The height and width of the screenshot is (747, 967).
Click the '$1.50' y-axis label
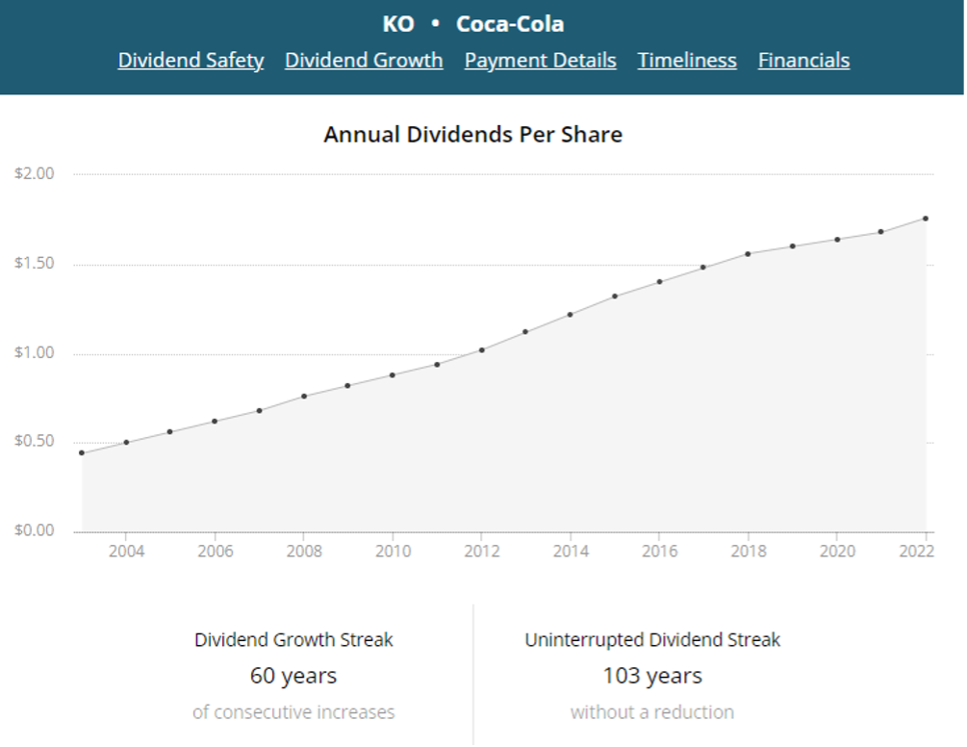35,263
